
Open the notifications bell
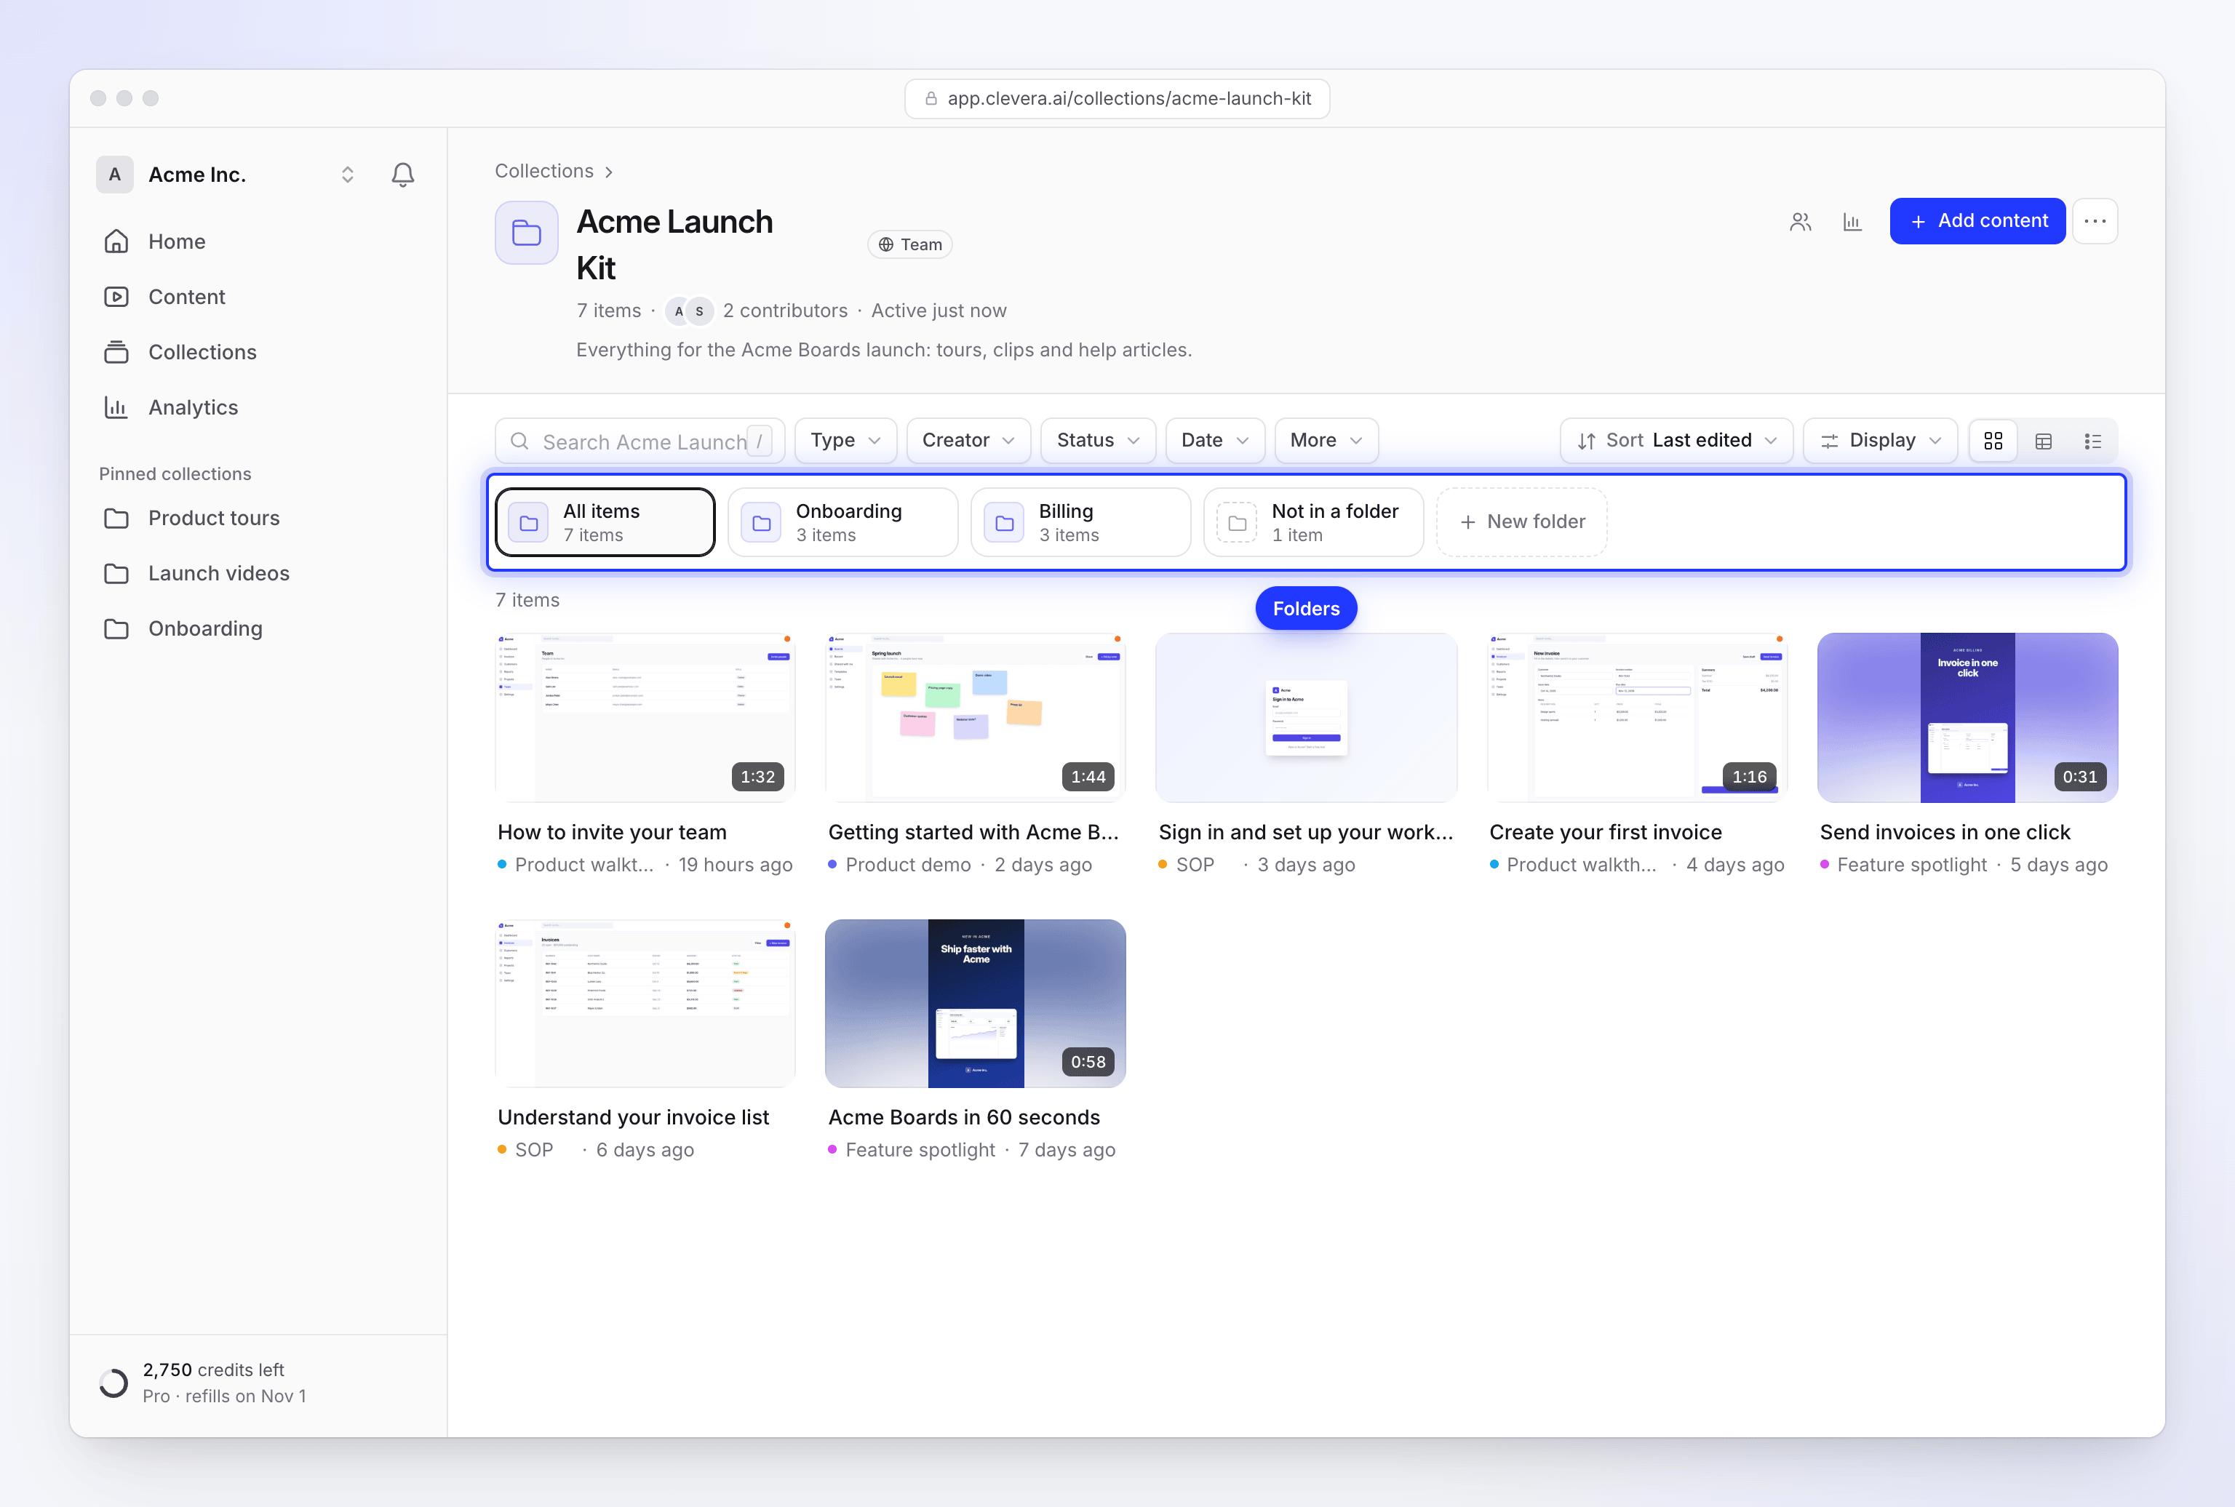(x=403, y=174)
